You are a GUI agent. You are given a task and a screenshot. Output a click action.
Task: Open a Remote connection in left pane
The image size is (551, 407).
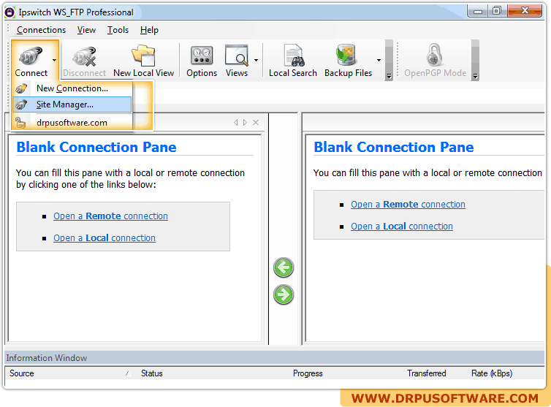110,216
